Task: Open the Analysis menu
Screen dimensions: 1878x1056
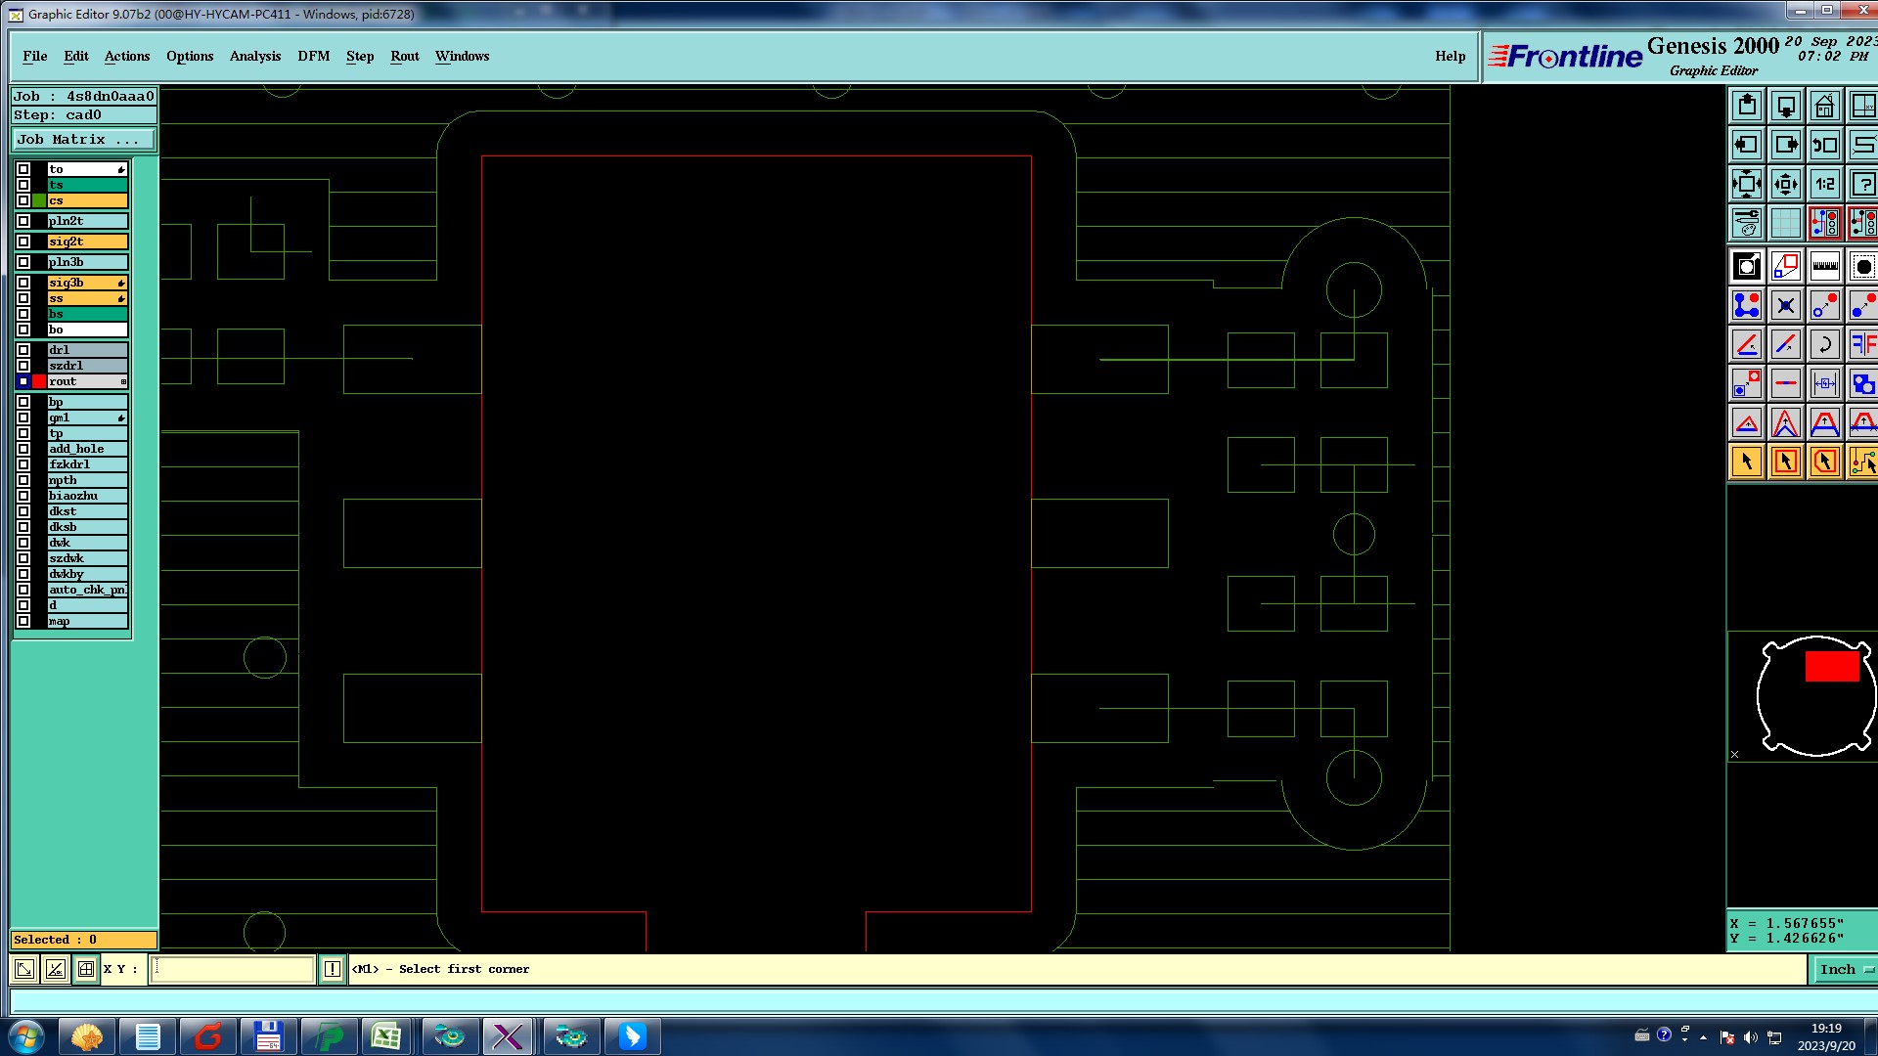Action: tap(254, 56)
